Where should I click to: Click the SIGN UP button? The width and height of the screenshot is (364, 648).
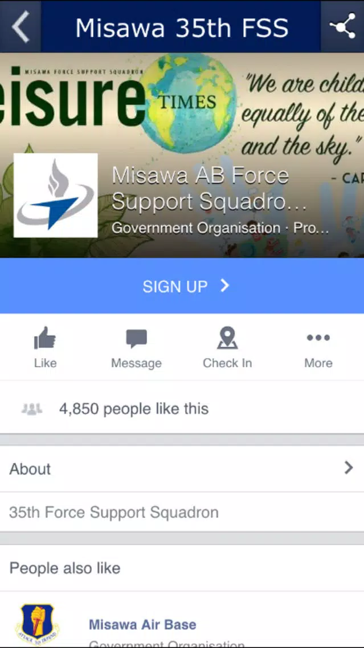tap(182, 286)
